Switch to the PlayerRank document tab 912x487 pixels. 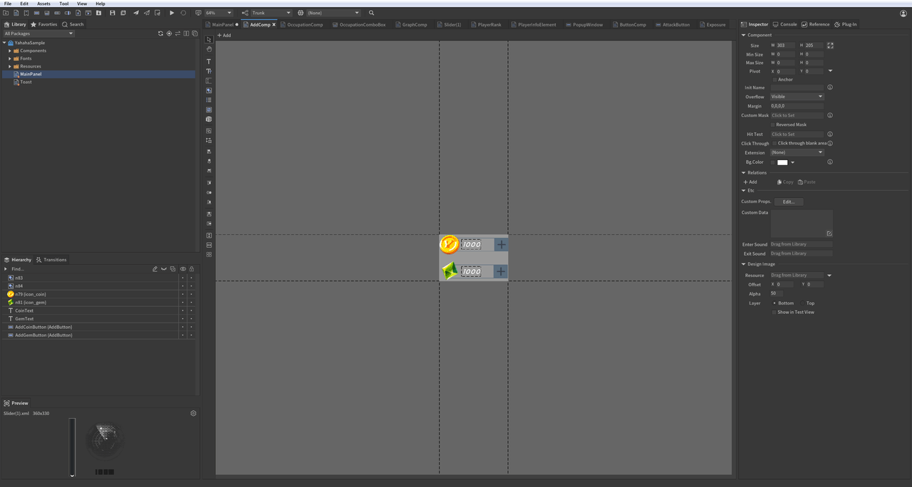(x=489, y=25)
